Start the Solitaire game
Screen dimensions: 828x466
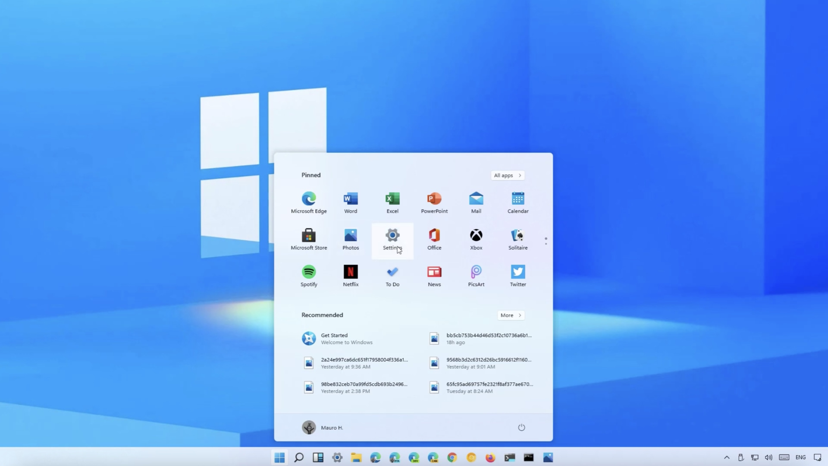click(518, 239)
